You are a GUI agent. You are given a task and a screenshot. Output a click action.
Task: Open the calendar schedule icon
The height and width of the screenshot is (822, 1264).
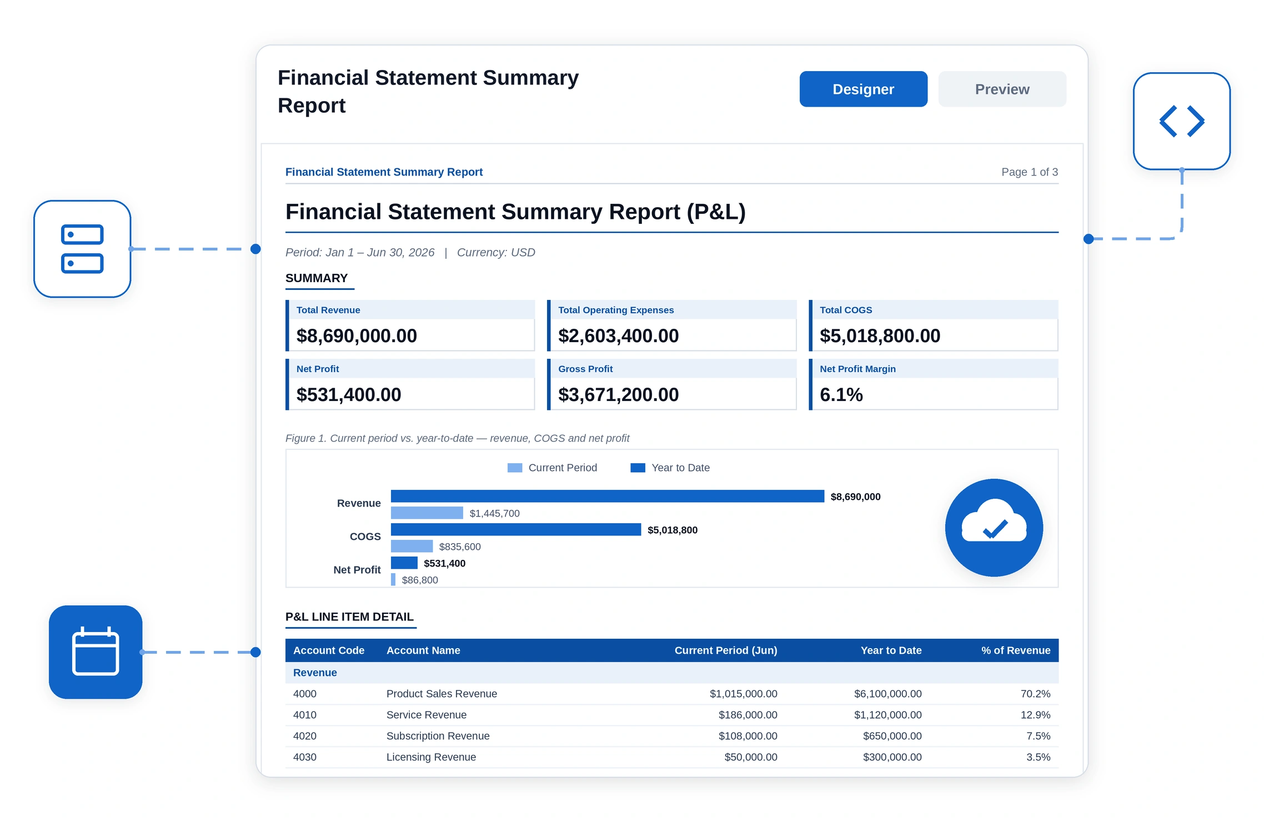click(96, 652)
